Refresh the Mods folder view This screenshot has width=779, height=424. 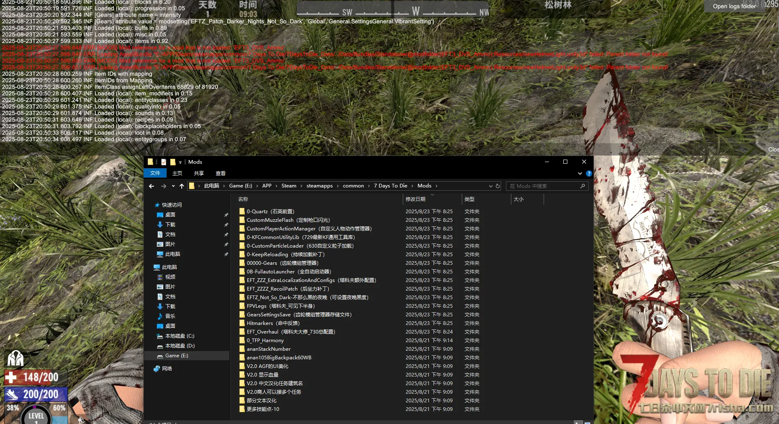pos(498,186)
